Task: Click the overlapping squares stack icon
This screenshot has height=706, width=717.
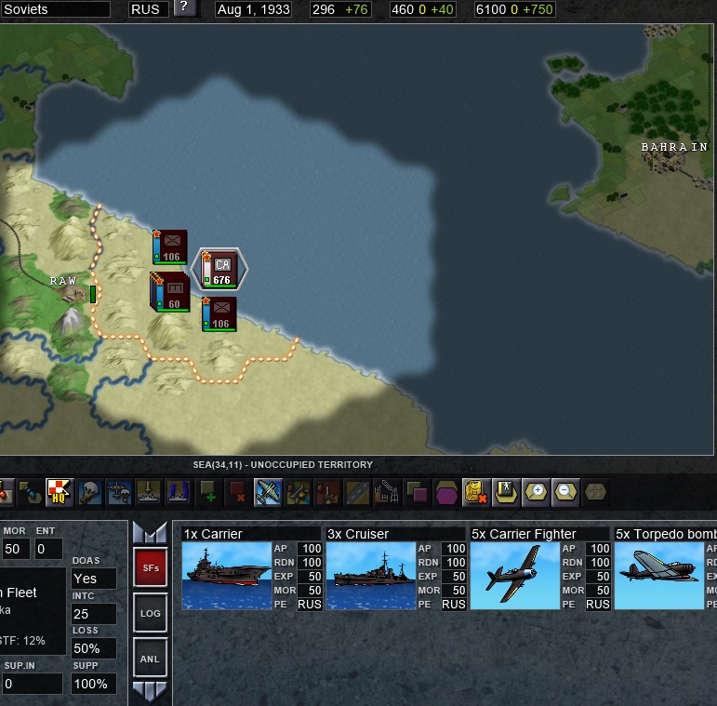Action: pyautogui.click(x=417, y=492)
